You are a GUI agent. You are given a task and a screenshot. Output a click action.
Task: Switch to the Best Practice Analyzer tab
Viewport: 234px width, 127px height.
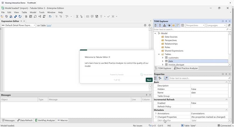click(x=186, y=68)
